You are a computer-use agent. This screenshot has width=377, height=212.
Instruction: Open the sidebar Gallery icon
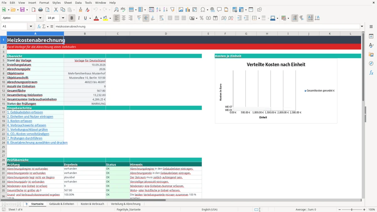point(371,54)
